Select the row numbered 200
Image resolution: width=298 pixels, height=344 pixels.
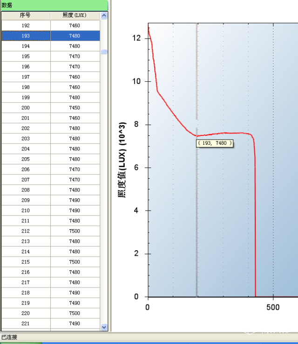(26, 108)
